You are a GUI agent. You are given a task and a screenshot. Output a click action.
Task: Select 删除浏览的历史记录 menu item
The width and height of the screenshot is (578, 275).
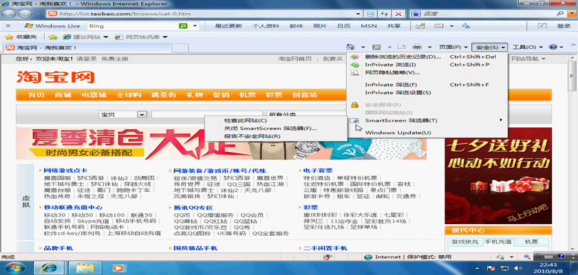click(402, 56)
